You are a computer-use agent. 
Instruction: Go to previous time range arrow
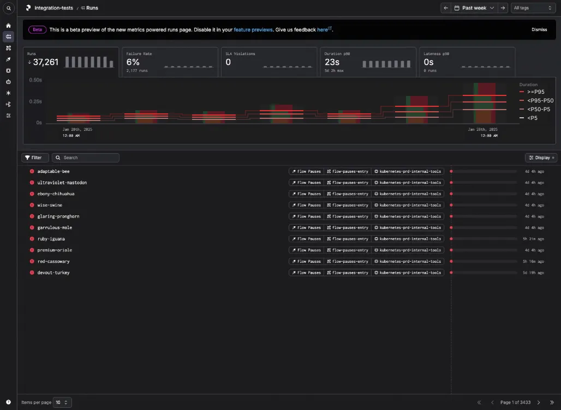tap(446, 8)
